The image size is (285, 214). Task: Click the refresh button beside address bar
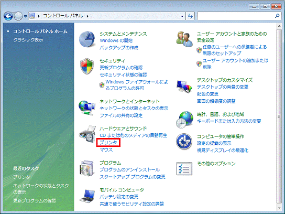[x=190, y=16]
